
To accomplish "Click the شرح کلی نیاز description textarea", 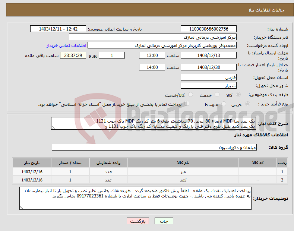I will tap(154, 123).
